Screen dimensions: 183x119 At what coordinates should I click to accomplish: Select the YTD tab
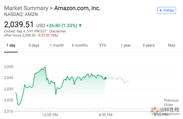point(103,45)
